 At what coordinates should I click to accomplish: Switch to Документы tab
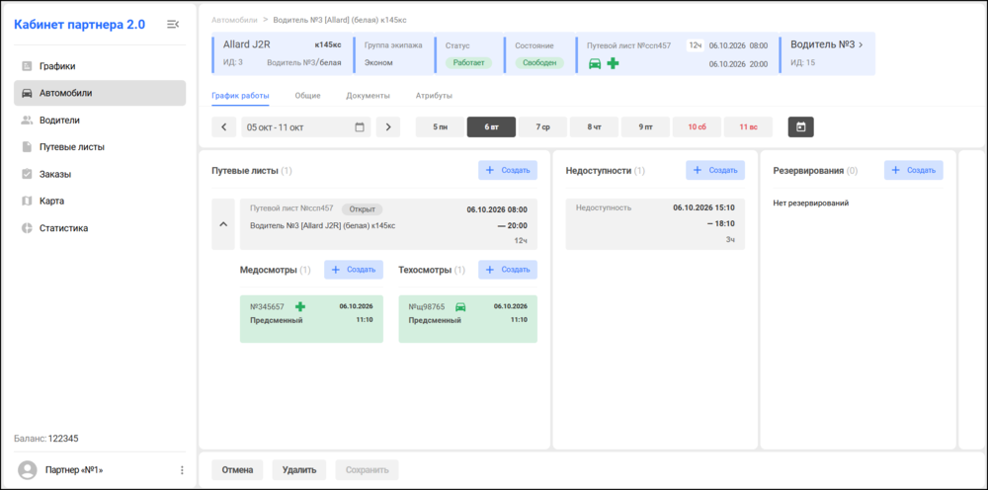[368, 96]
